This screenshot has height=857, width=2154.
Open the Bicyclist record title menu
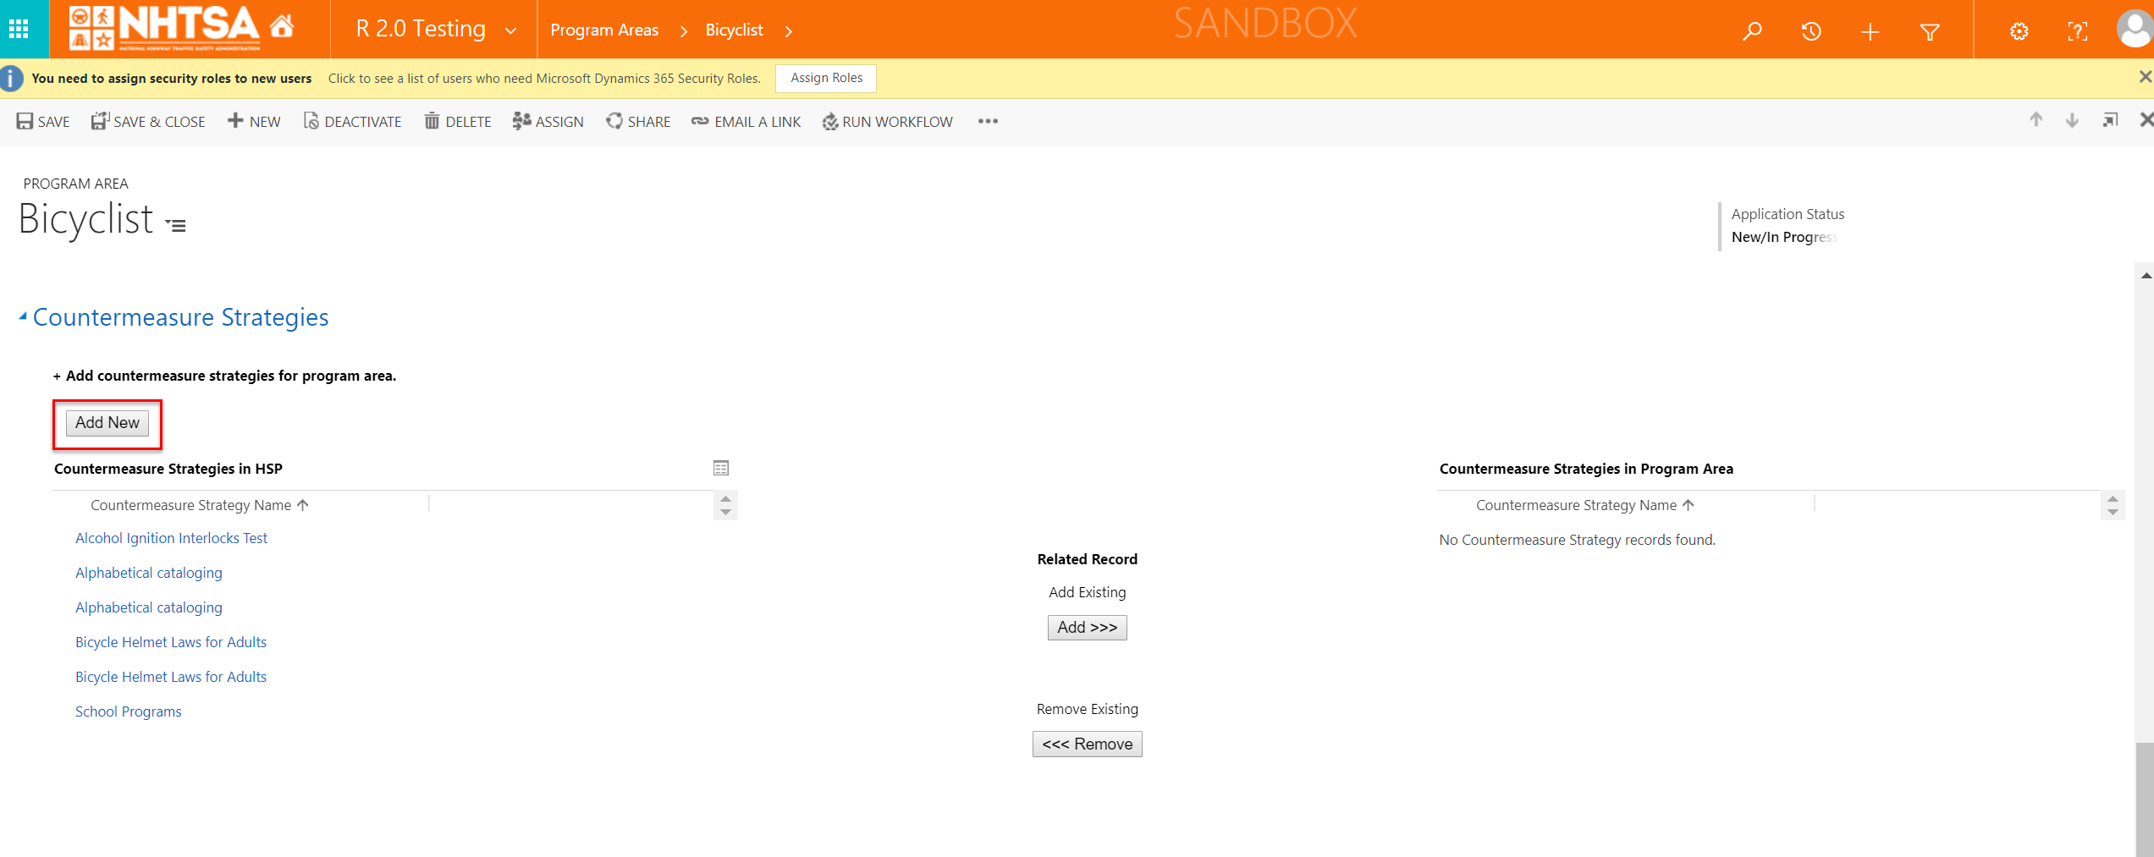pos(176,225)
